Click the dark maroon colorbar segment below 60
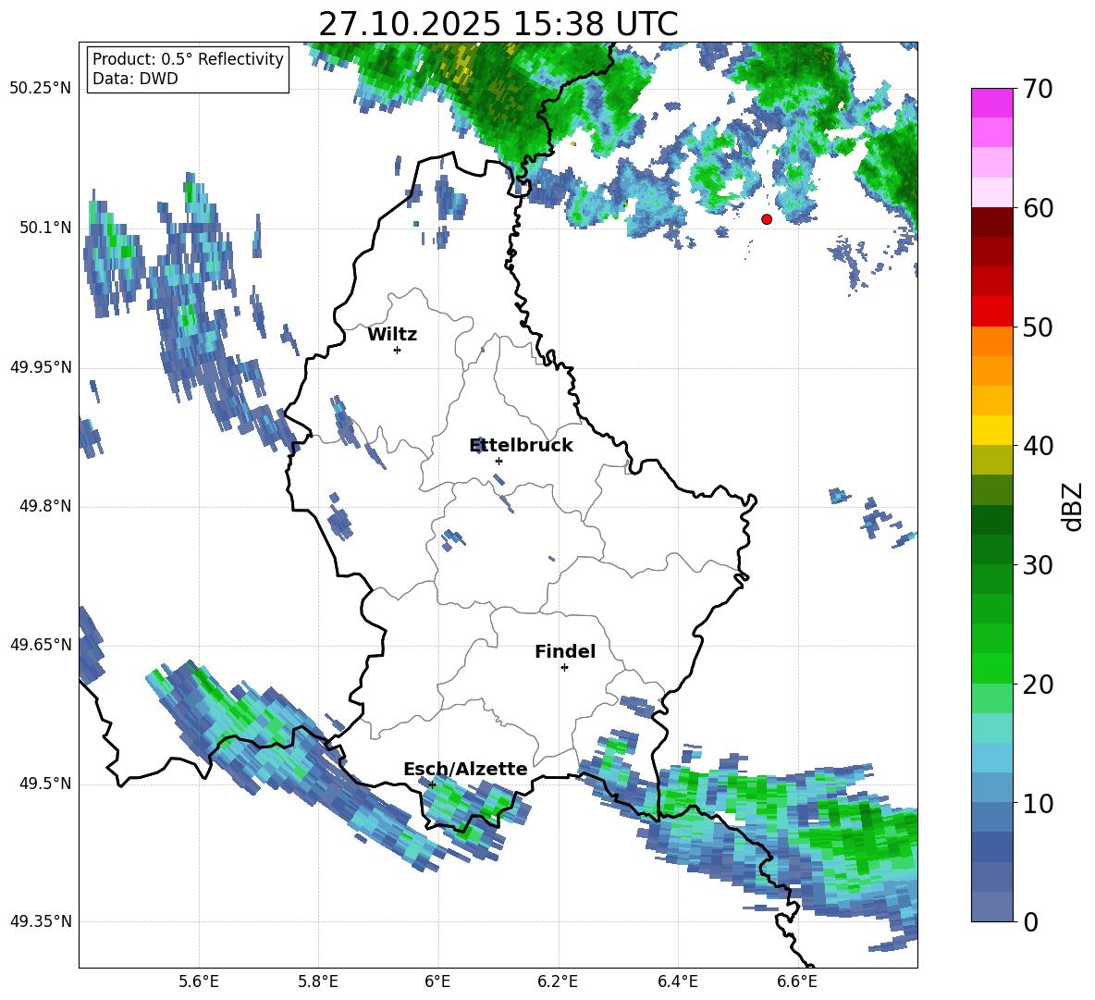The width and height of the screenshot is (1095, 1000). pos(991,221)
